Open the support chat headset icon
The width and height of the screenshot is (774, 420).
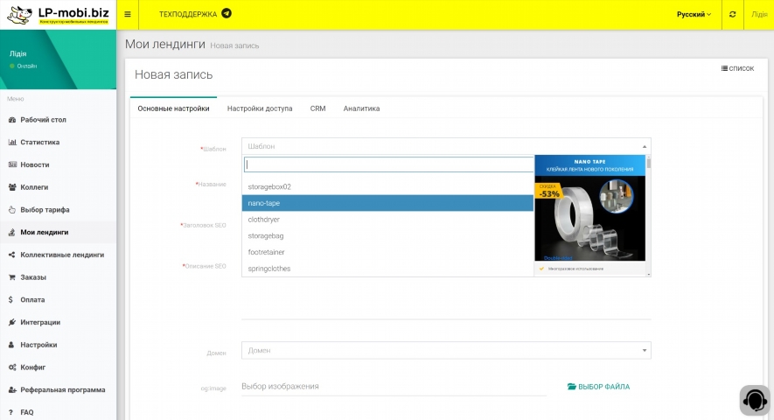coord(754,400)
